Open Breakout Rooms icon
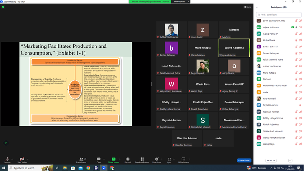 (x=142, y=159)
